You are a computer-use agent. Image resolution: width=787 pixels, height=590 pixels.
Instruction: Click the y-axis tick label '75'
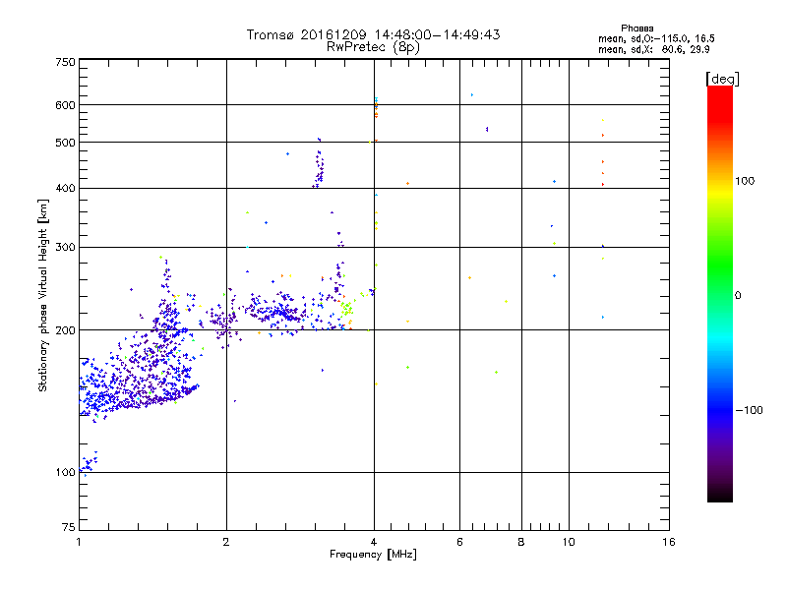point(69,527)
